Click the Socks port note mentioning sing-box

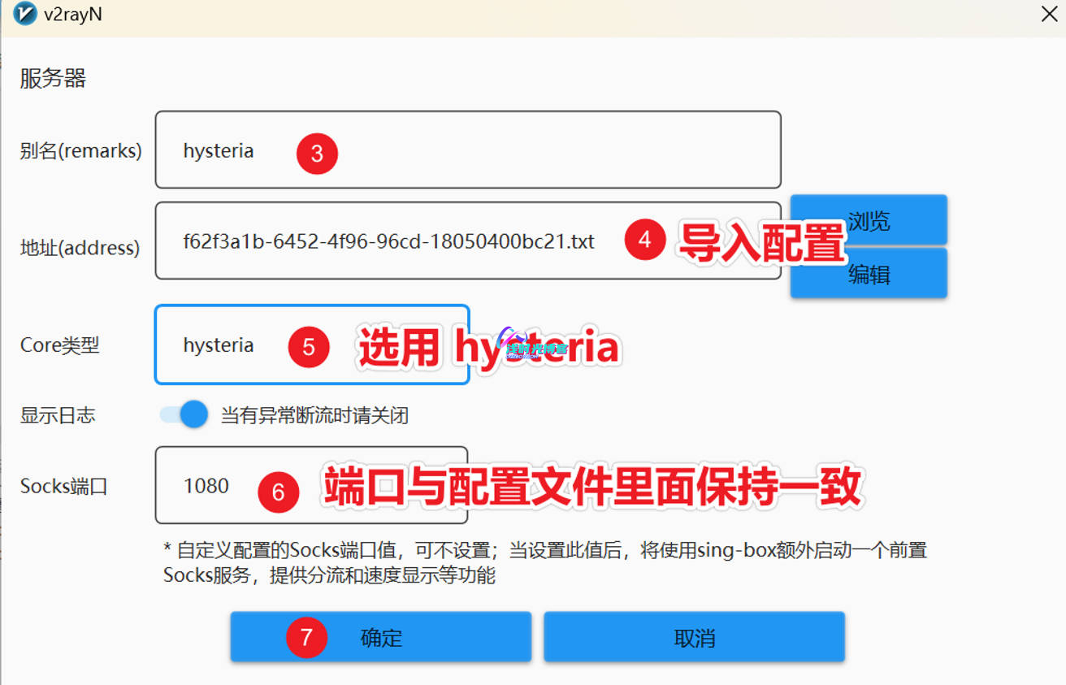click(x=544, y=563)
